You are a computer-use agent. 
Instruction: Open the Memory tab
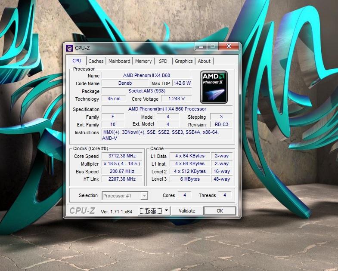[143, 61]
